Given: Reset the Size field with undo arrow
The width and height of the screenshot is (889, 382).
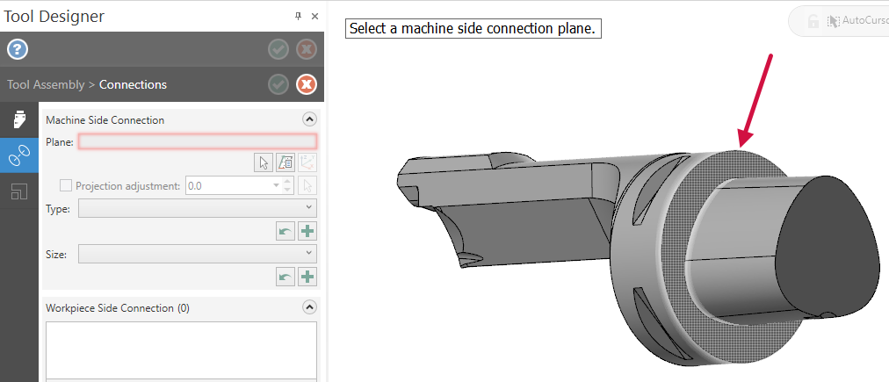Looking at the screenshot, I should tap(285, 277).
